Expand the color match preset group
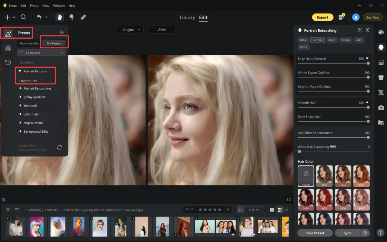387x242 pixels. 21,114
